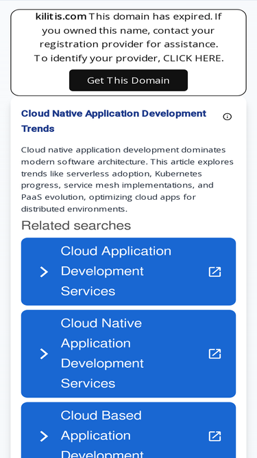This screenshot has width=257, height=458.
Task: Open the external link icon for Cloud Based Application result
Action: [215, 437]
